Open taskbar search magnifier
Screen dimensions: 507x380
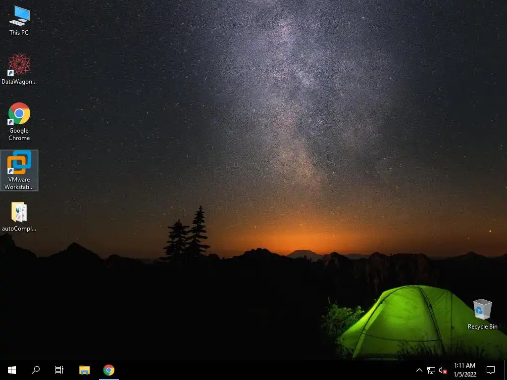coord(36,370)
